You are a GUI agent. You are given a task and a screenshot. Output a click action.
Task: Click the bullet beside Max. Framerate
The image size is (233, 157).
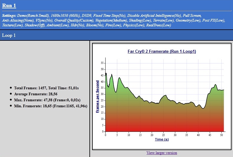click(x=11, y=100)
